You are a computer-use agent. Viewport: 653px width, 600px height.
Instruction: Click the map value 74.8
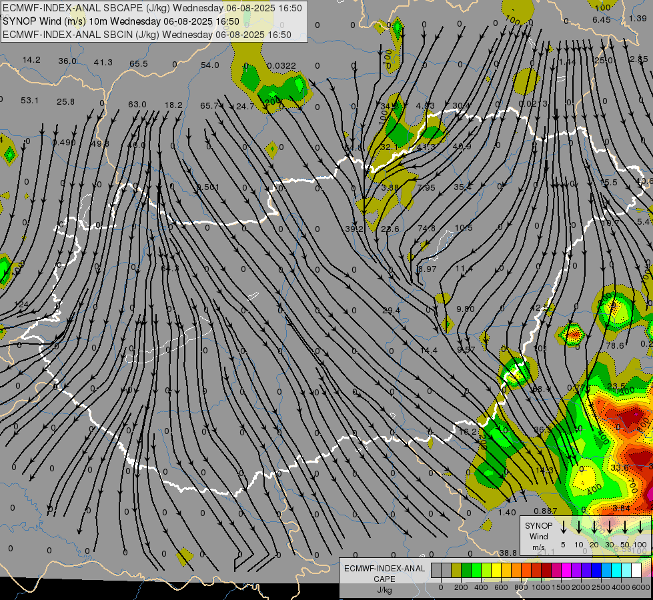[426, 228]
